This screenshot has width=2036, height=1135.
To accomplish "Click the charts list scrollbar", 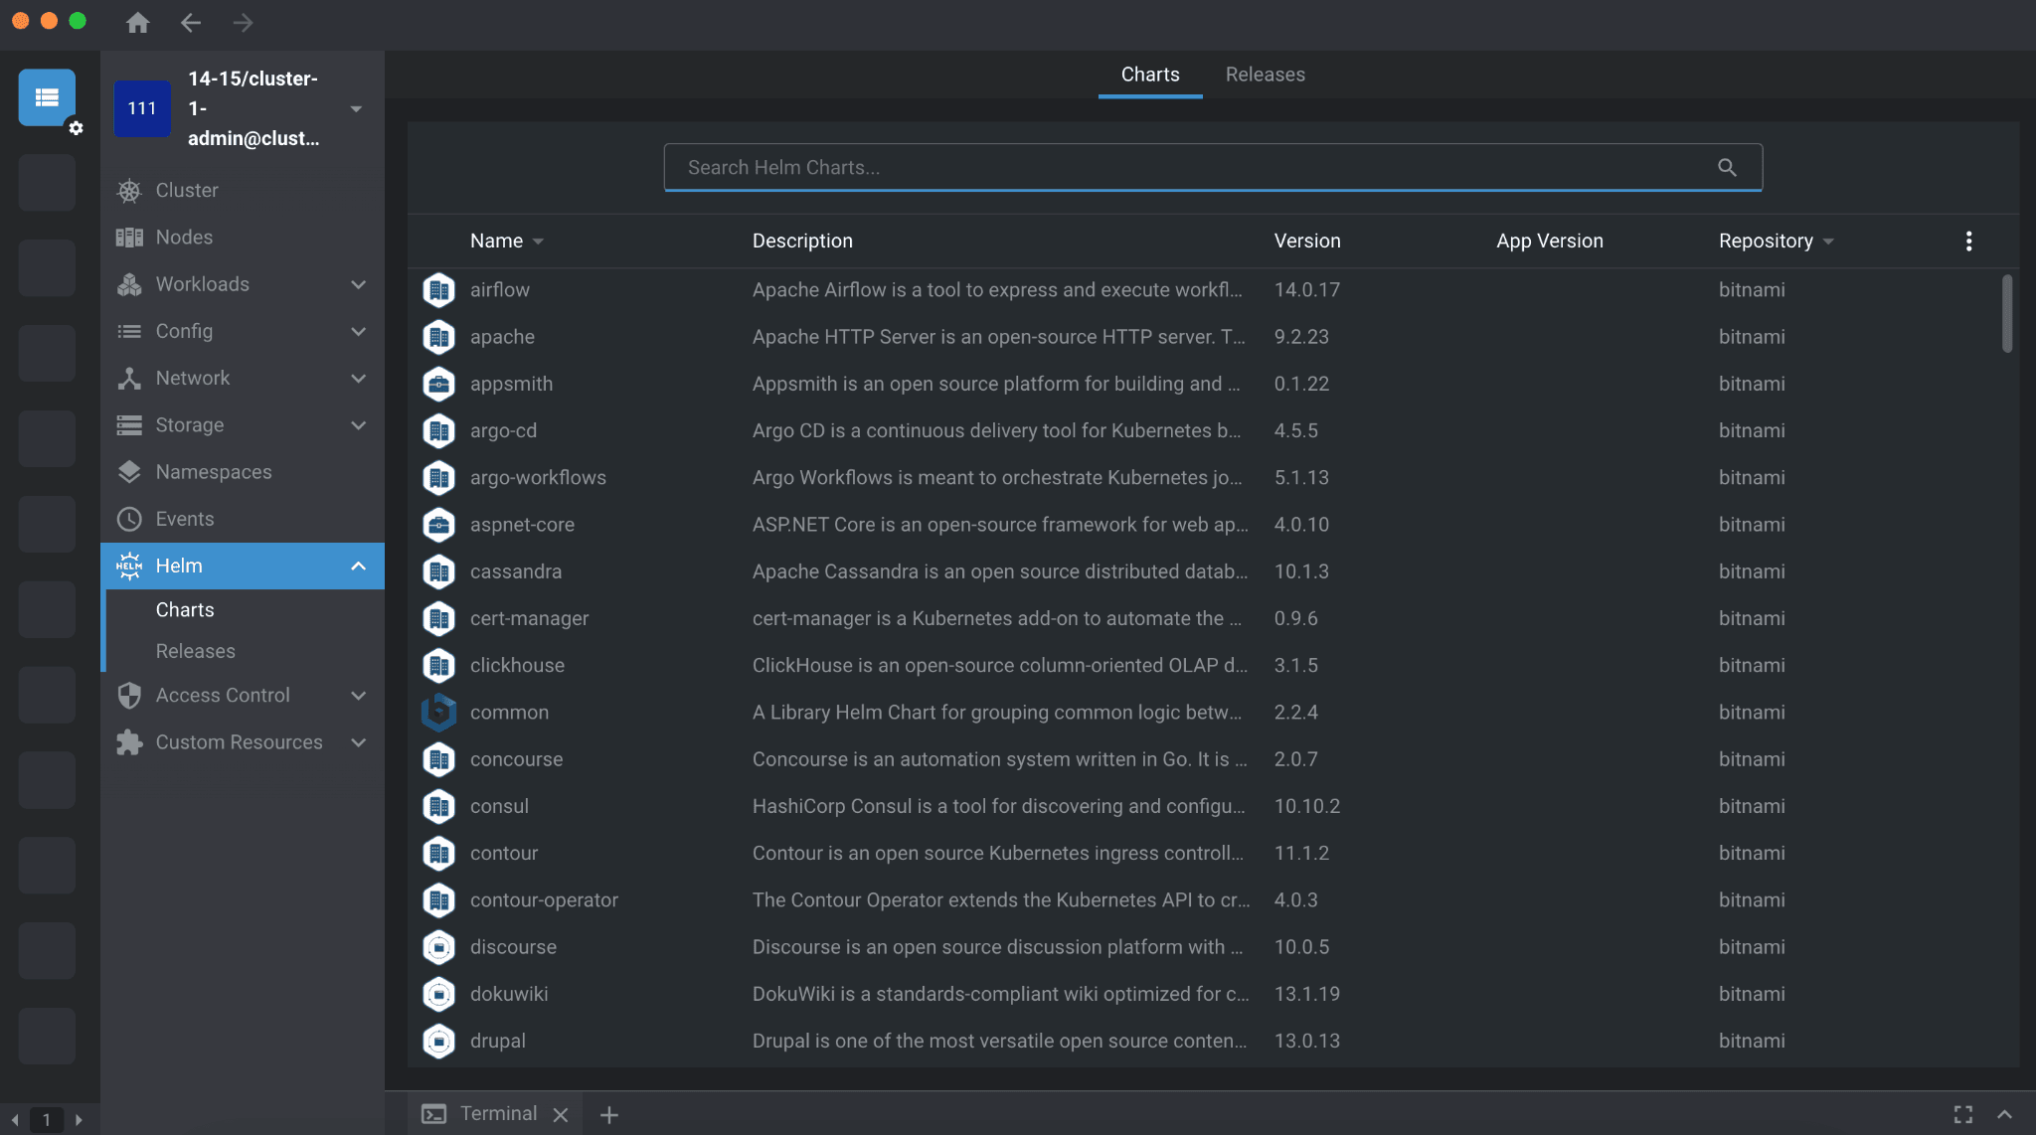I will (2007, 313).
